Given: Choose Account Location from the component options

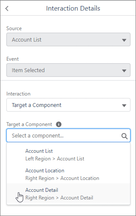Looking at the screenshot, I should coord(69,174).
